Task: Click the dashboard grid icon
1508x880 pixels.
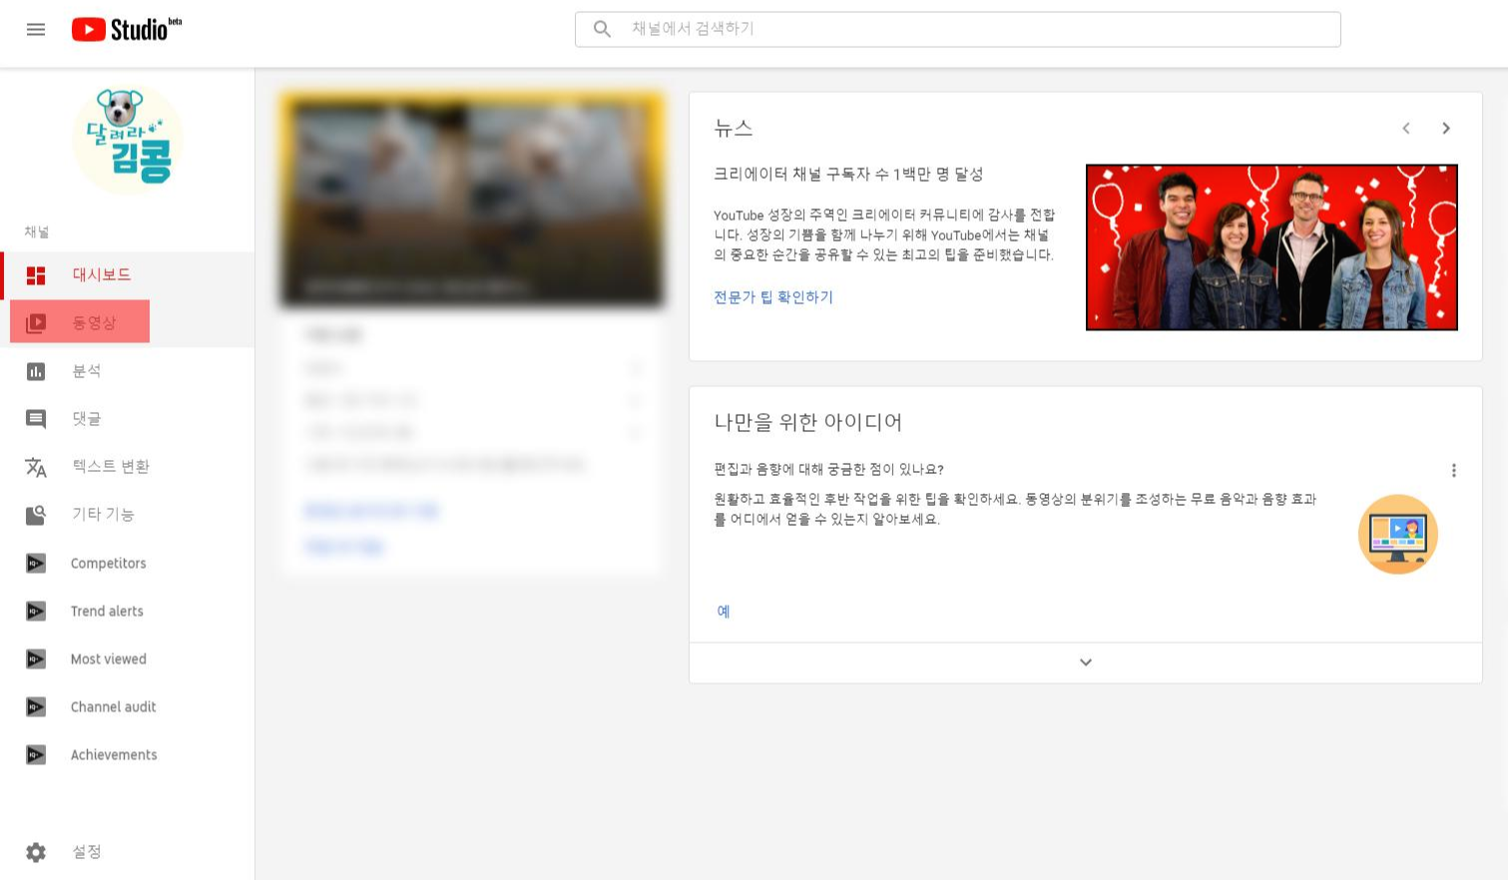Action: [36, 275]
